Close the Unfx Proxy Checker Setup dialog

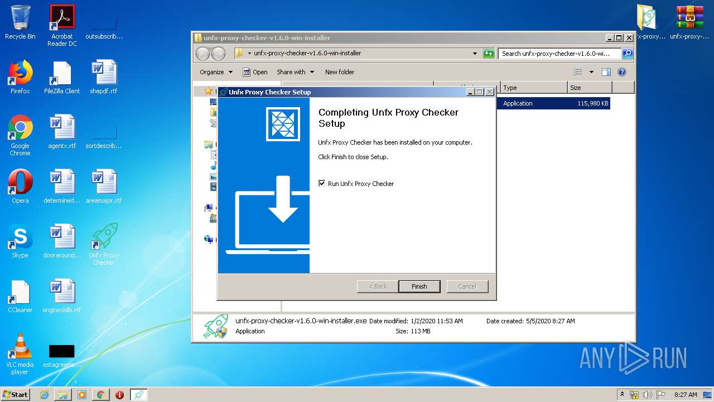click(490, 92)
